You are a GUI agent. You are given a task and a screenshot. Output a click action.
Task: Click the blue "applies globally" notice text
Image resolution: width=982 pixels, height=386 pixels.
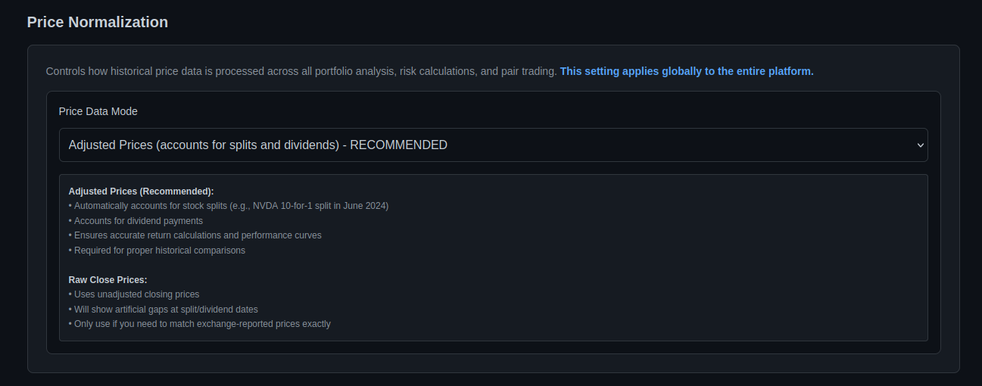(x=686, y=71)
